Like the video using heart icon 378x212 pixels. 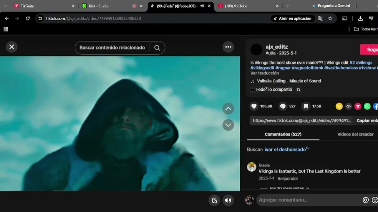254,106
